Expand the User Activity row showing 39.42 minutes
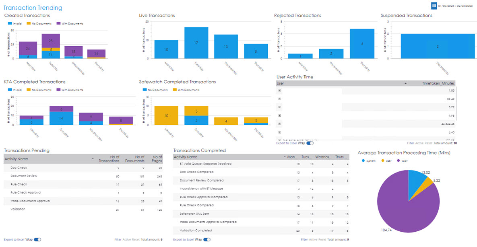Viewport: 477px width, 247px height. 279,99
